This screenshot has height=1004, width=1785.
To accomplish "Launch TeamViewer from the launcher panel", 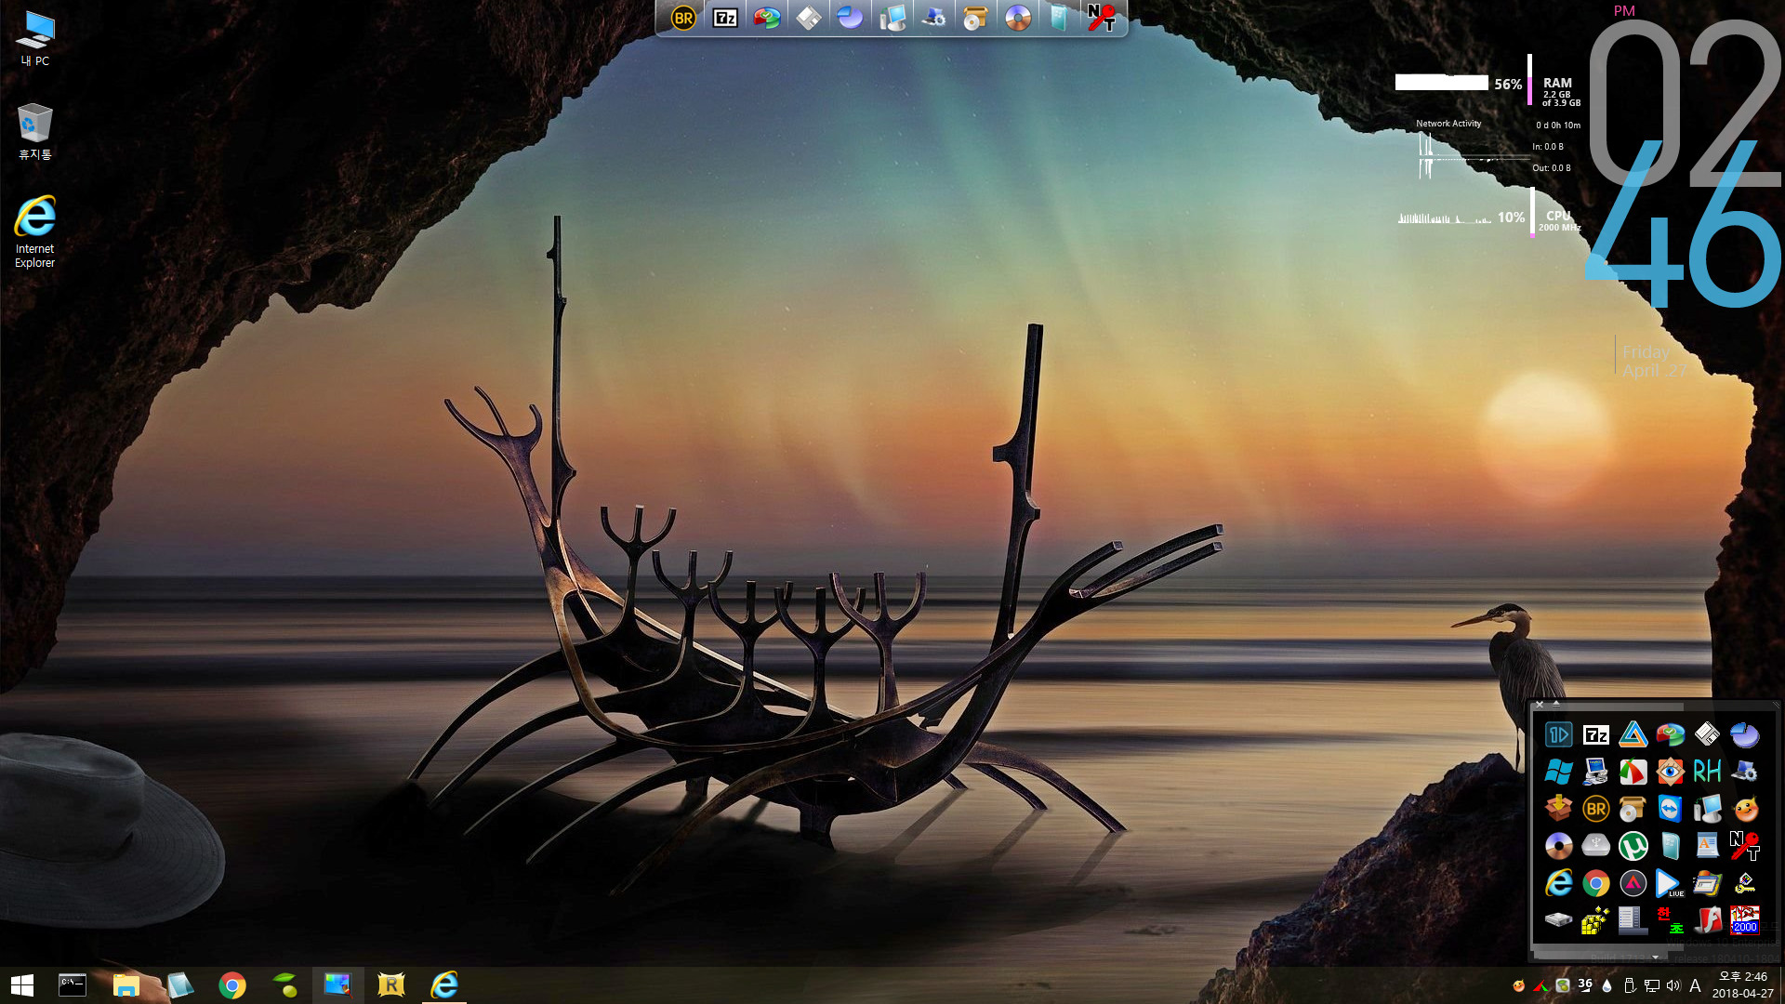I will click(x=1671, y=809).
